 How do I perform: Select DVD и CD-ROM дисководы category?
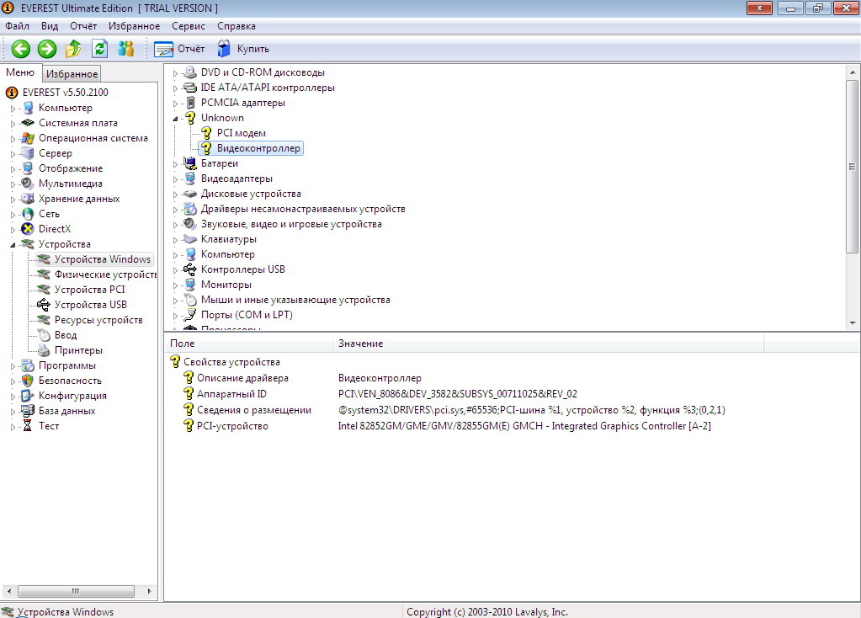263,72
